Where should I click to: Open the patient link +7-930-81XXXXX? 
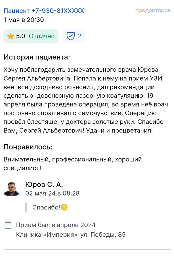(x=44, y=11)
